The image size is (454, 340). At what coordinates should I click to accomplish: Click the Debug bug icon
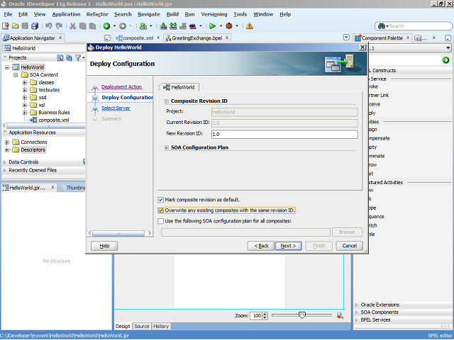[x=229, y=26]
